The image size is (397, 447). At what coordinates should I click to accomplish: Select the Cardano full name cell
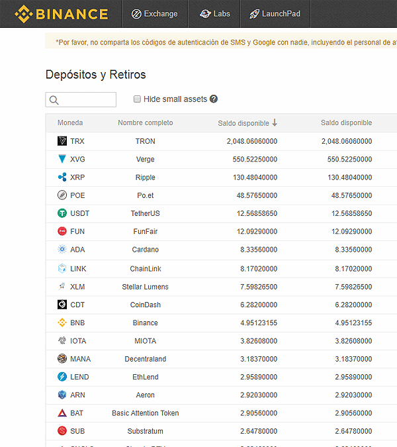point(146,250)
